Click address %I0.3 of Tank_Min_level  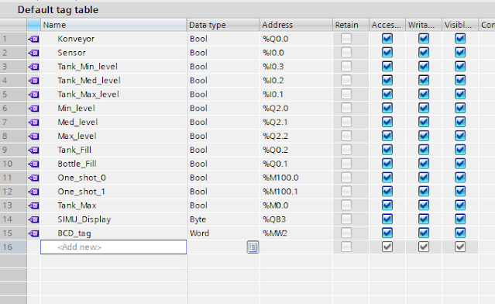tap(296, 67)
